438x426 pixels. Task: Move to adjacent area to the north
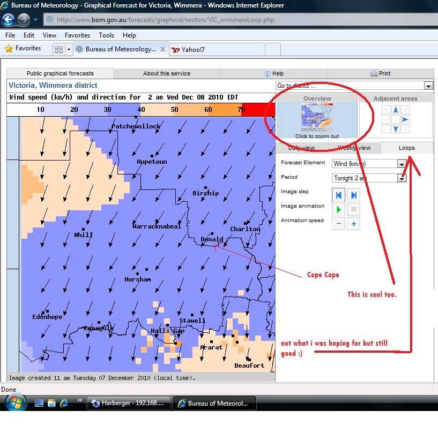[x=396, y=110]
